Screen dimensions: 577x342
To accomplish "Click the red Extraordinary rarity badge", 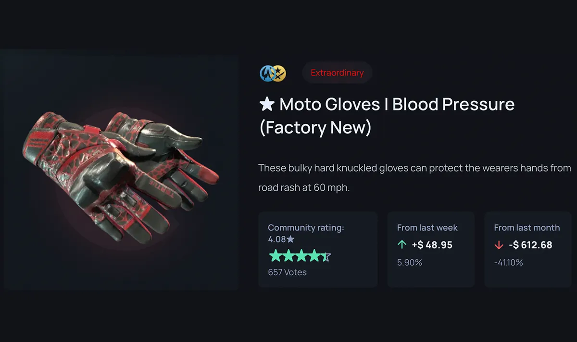I will [x=337, y=73].
